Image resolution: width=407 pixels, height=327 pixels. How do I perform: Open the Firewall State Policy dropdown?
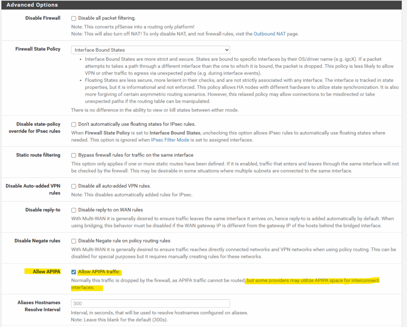(150, 50)
